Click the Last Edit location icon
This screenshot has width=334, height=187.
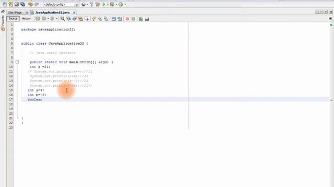pos(38,19)
